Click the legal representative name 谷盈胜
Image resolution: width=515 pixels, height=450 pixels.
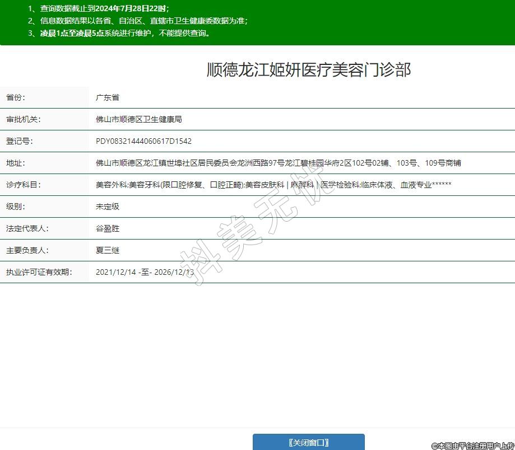coord(108,228)
